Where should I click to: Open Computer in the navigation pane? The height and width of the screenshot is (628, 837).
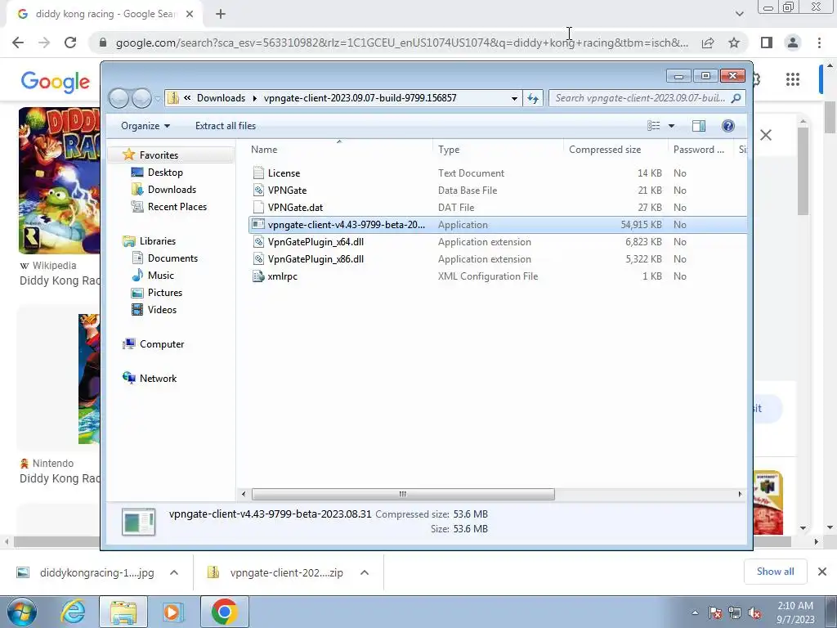[162, 344]
